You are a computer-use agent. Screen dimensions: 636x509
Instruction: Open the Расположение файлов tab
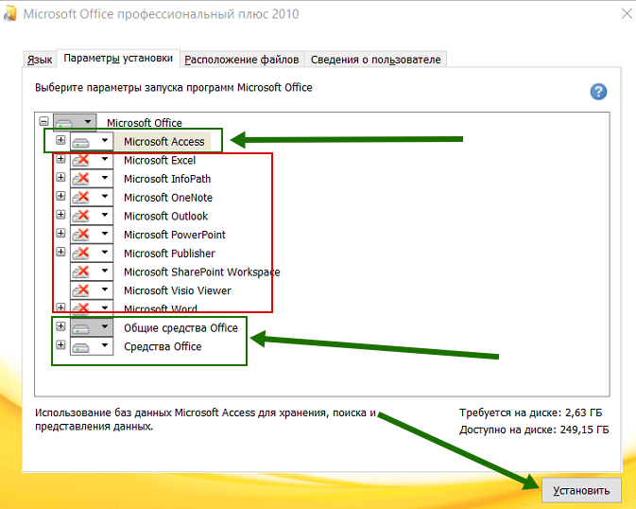[x=242, y=60]
